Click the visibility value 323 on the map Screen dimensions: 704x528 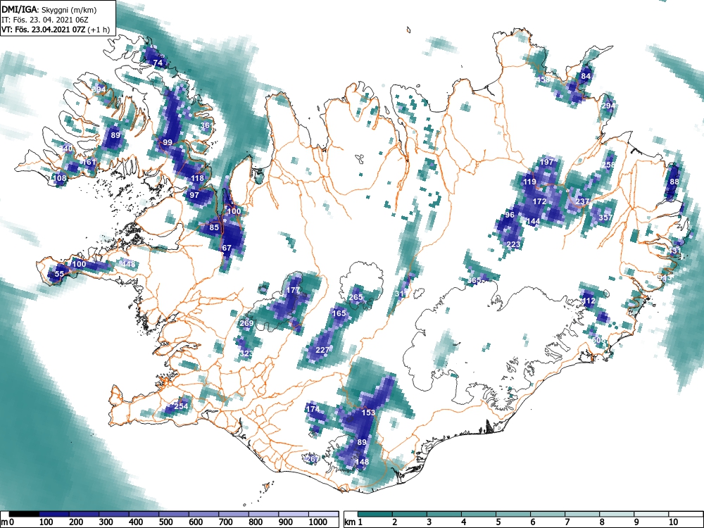246,353
